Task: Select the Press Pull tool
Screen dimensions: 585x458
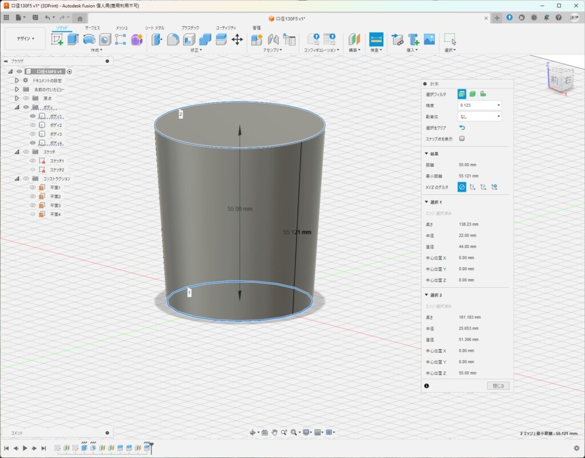Action: point(157,39)
